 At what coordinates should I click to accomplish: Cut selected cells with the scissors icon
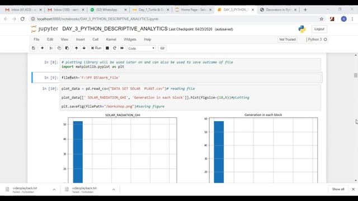(x=51, y=48)
